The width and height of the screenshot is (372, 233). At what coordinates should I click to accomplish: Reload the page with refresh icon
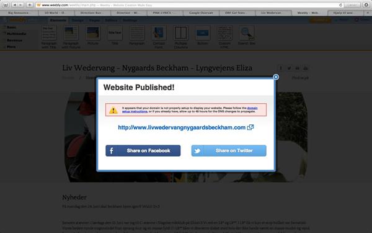(x=340, y=5)
